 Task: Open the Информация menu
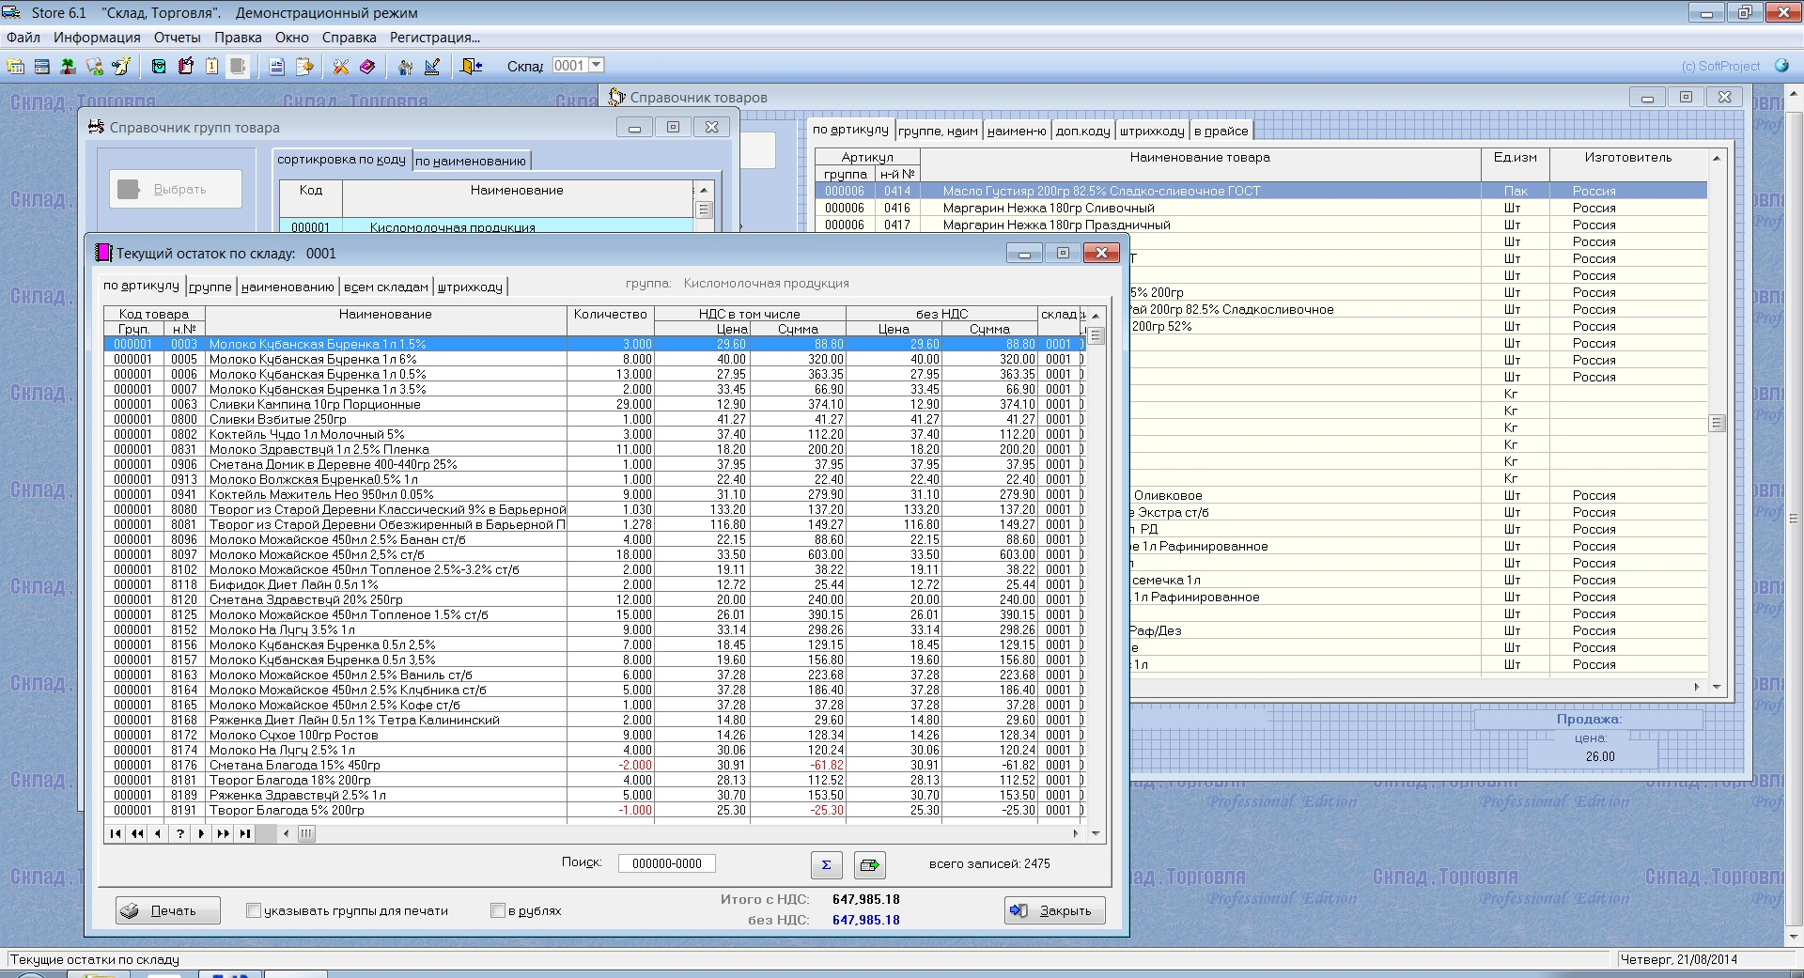pyautogui.click(x=97, y=38)
